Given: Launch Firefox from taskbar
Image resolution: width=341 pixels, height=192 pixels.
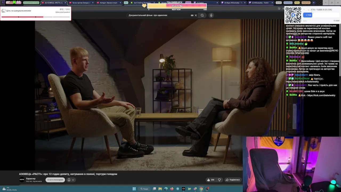Looking at the screenshot, I should pyautogui.click(x=172, y=189).
